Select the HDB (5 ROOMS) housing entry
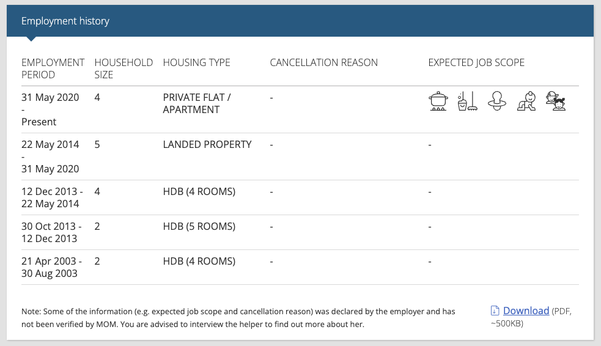Viewport: 601px width, 346px height. click(199, 226)
